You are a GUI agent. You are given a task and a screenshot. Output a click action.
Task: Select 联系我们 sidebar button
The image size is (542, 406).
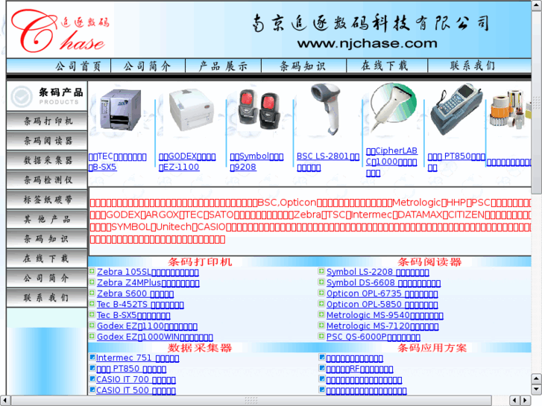(47, 298)
